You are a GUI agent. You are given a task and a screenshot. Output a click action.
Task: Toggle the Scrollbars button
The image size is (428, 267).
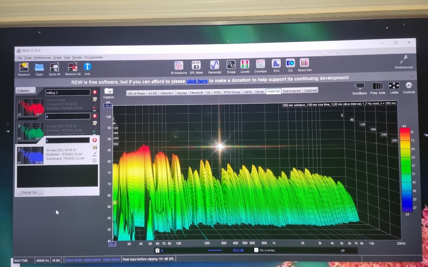tap(360, 86)
